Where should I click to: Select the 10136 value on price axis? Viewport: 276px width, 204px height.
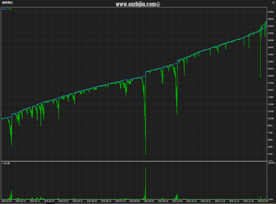click(x=271, y=119)
